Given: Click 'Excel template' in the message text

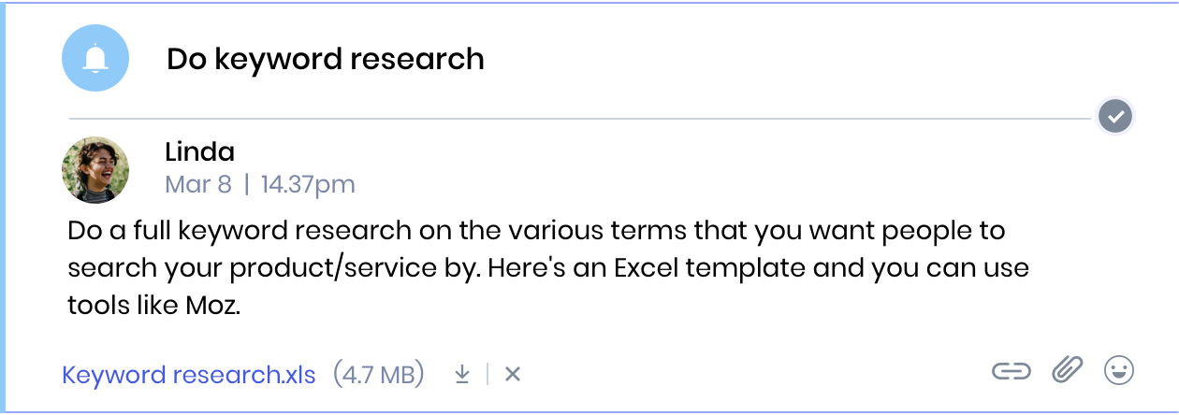Looking at the screenshot, I should coord(709,268).
